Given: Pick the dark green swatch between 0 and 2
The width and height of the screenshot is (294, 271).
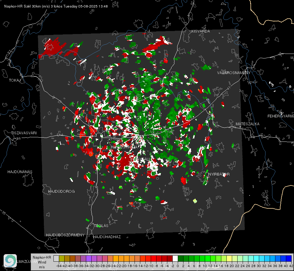Looking at the screenshot, I should point(180,258).
